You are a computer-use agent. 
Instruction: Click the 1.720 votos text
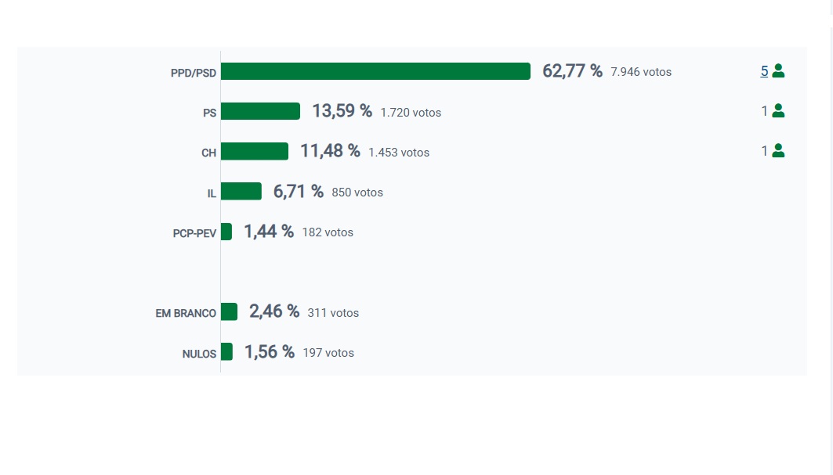(411, 113)
